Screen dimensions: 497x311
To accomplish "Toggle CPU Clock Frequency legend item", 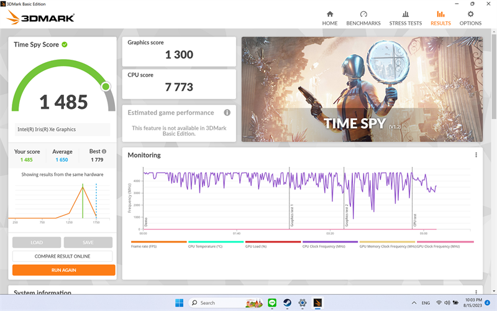I will click(x=330, y=244).
